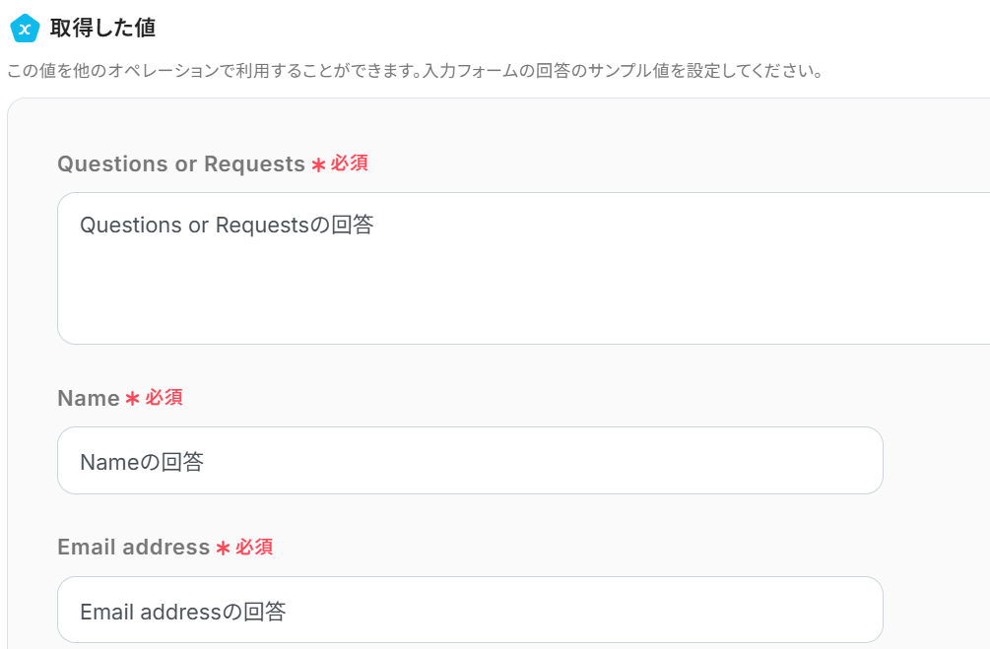The width and height of the screenshot is (990, 649).
Task: Click the 取得した値 heading text
Action: [102, 29]
